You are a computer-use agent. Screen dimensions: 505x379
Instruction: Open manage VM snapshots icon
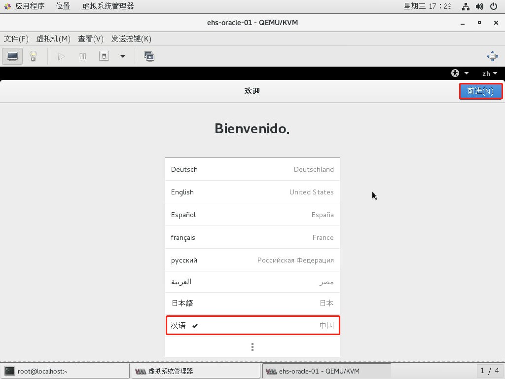click(x=149, y=56)
